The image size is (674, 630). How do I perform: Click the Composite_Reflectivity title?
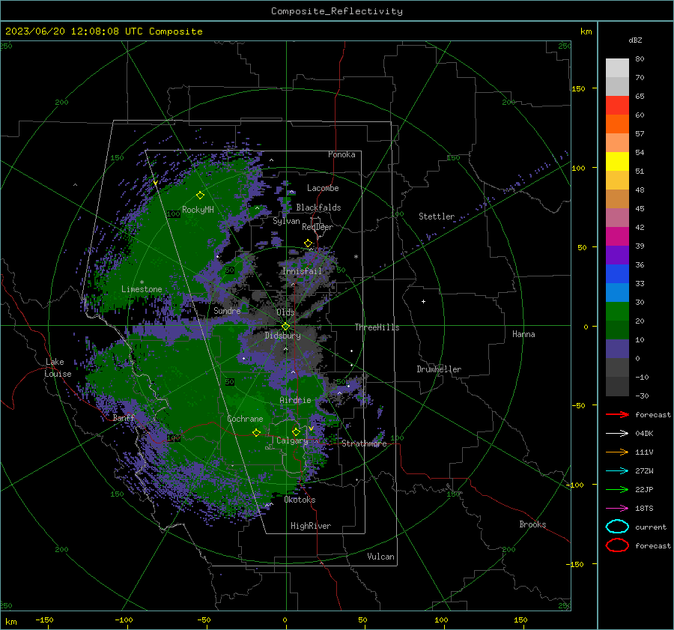tap(337, 11)
